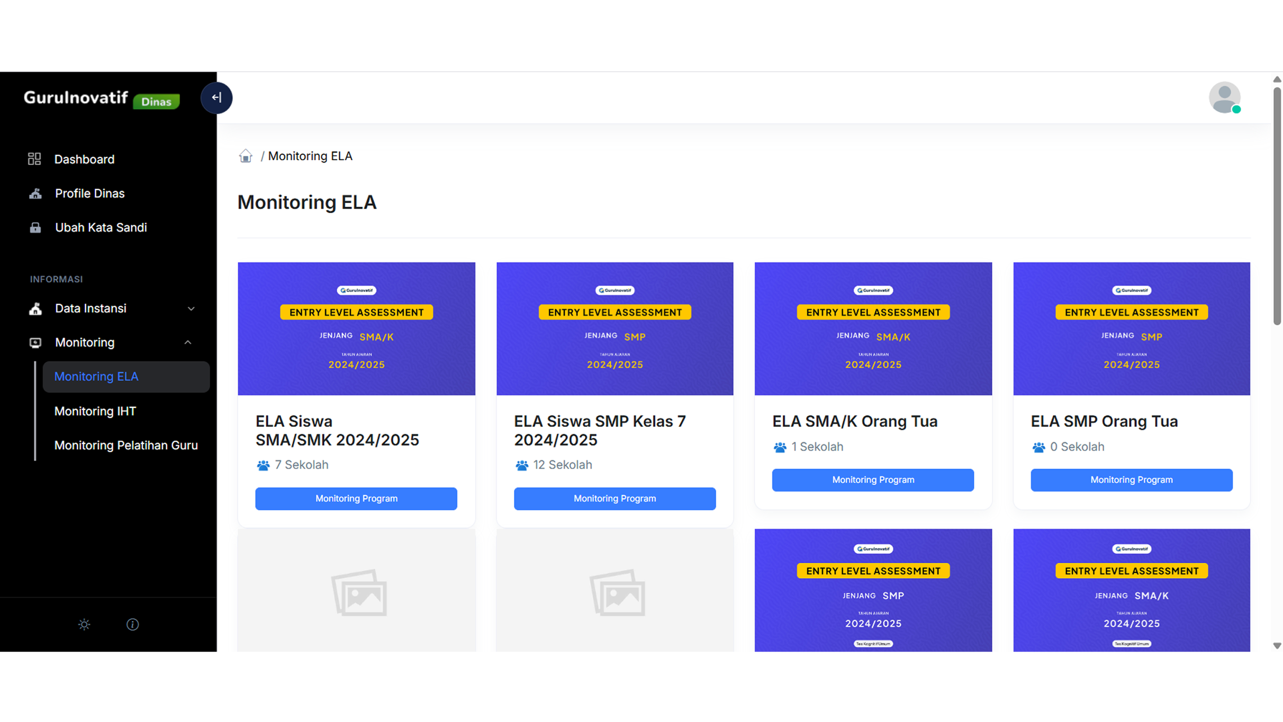
Task: Collapse the sidebar with arrow button
Action: 216,98
